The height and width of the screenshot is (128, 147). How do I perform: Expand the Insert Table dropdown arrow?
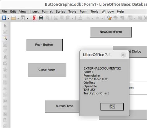(135, 18)
